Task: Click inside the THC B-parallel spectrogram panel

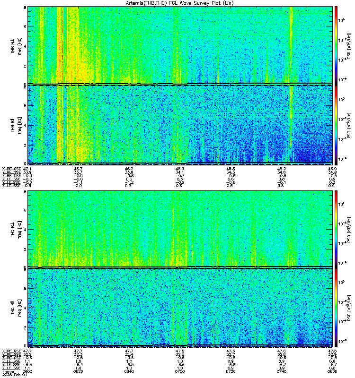Action: click(180, 307)
